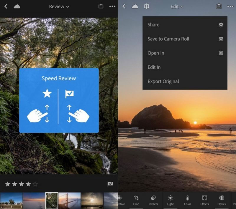
Task: Select Save to Camera Roll
Action: click(168, 39)
